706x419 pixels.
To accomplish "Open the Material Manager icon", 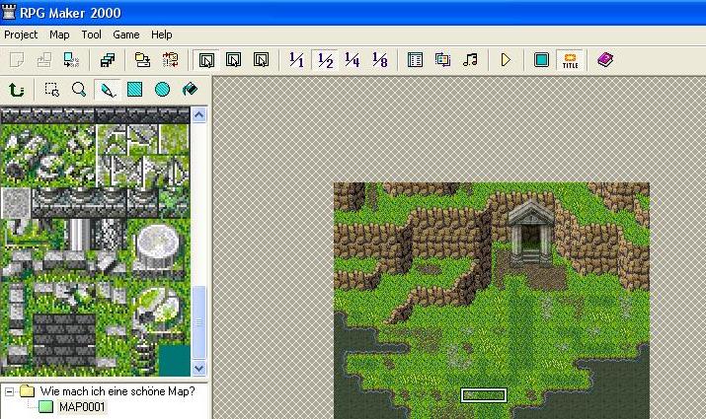I will [x=442, y=60].
